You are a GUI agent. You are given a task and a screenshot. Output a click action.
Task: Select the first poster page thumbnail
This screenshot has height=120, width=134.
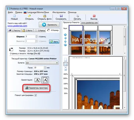(x=76, y=35)
